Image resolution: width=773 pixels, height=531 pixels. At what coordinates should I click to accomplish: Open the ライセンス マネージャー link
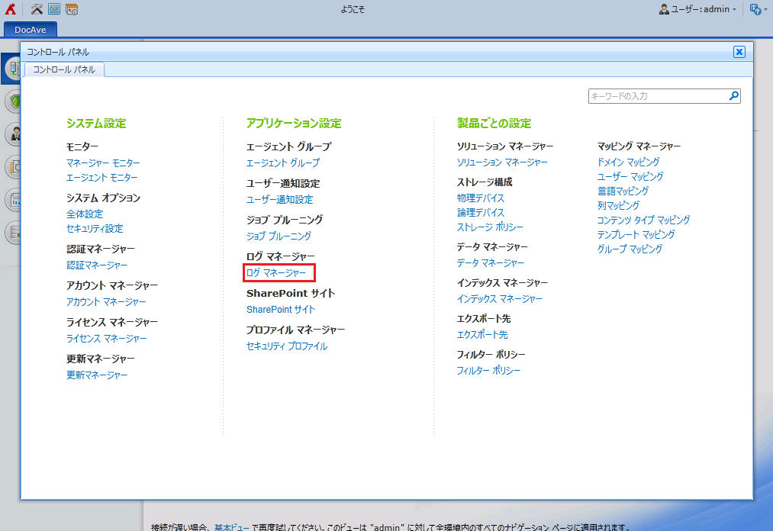tap(107, 338)
